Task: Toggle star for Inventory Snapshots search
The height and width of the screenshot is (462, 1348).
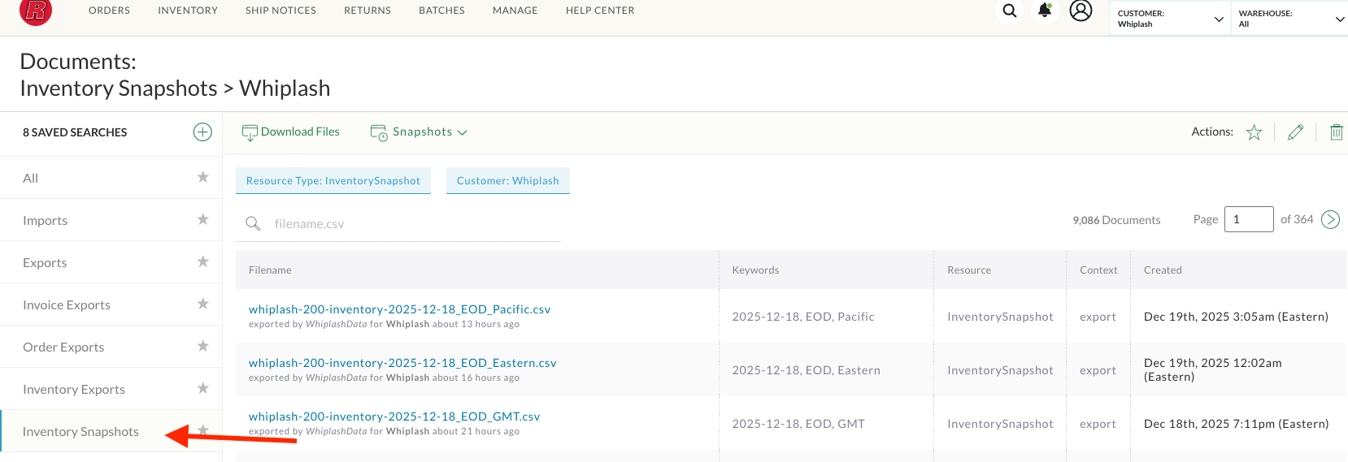Action: 202,430
